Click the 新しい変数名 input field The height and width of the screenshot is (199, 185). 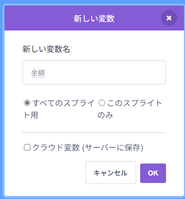pos(94,72)
